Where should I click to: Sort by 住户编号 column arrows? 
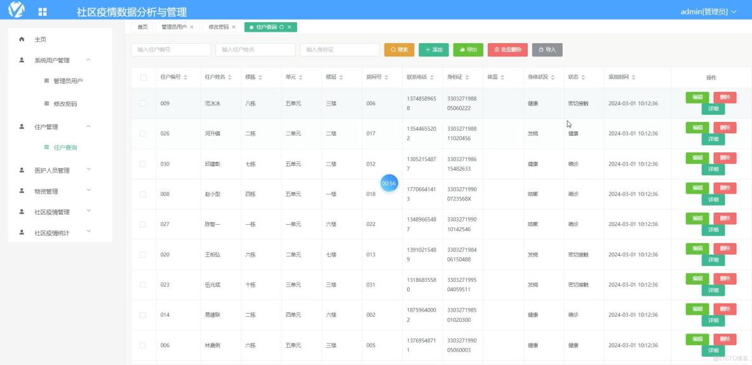pos(185,77)
